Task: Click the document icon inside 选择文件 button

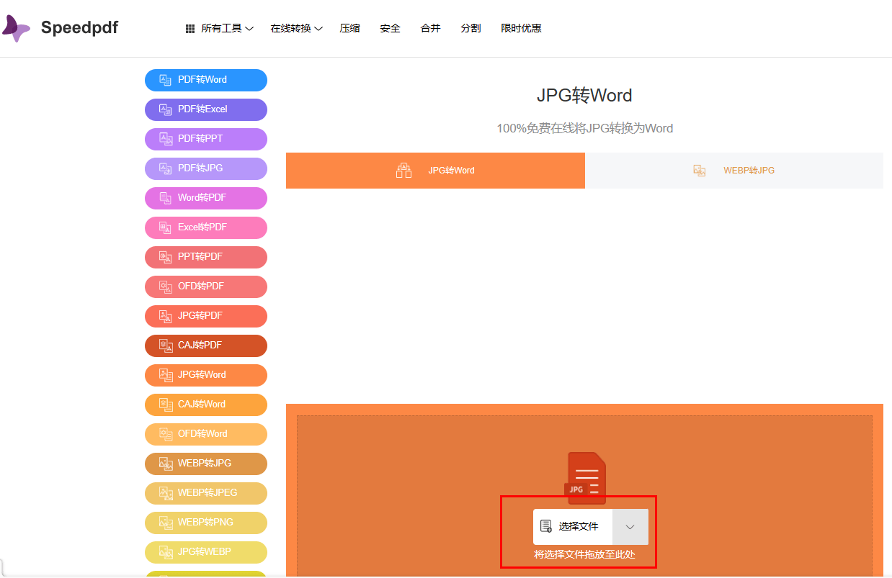Action: tap(547, 526)
